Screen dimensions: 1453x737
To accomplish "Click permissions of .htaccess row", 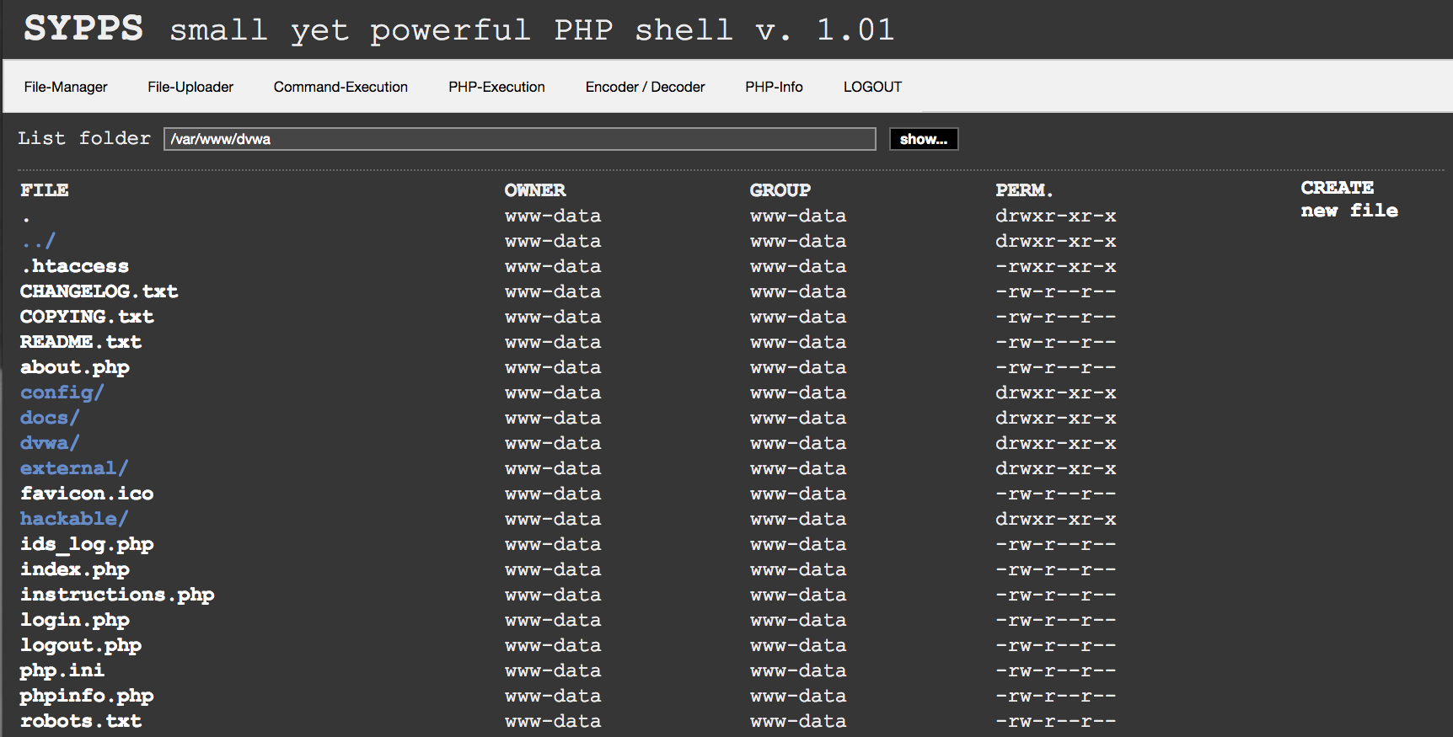I will [1056, 266].
